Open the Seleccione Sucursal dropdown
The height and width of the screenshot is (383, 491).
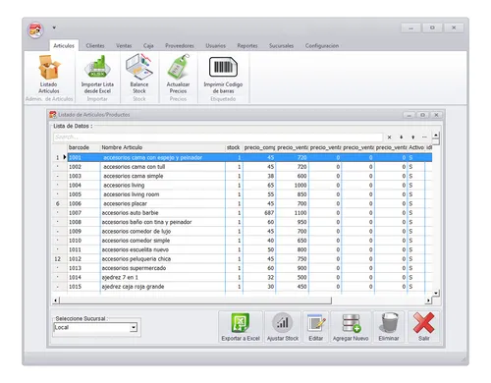coord(134,327)
